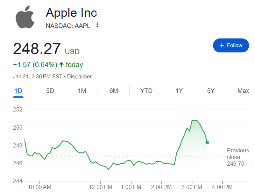The width and height of the screenshot is (255, 195).
Task: Open the three-dot more options menu
Action: (97, 25)
